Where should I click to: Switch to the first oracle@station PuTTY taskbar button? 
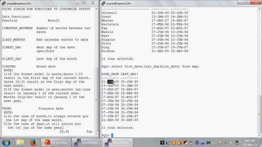pos(87,143)
